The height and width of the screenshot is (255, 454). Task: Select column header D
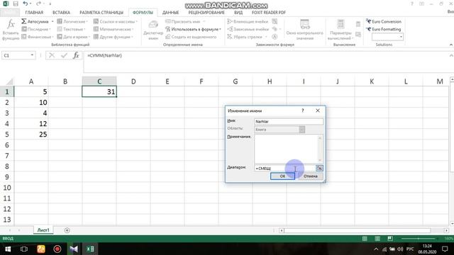coord(133,81)
